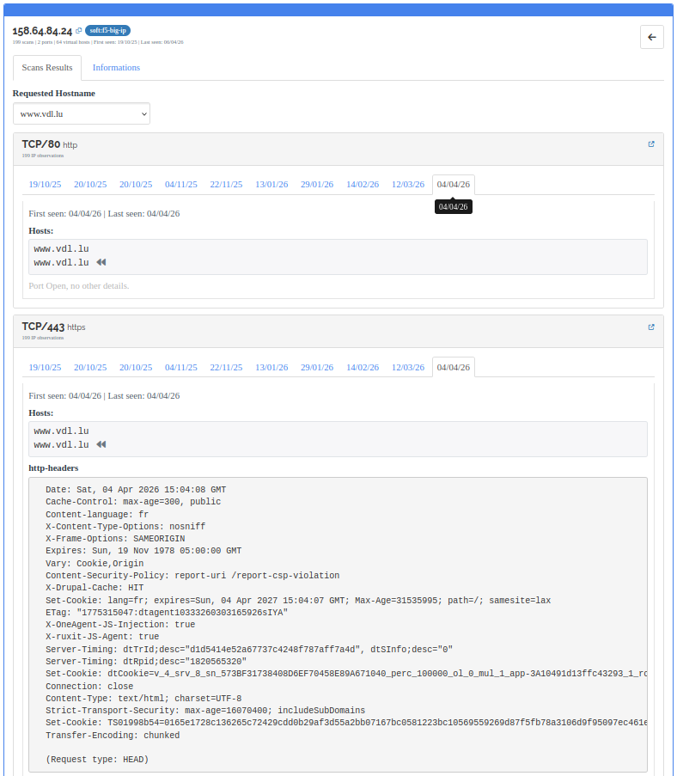
Task: Select 13/01/26 scan date in TCP/80 panel
Action: click(x=271, y=185)
